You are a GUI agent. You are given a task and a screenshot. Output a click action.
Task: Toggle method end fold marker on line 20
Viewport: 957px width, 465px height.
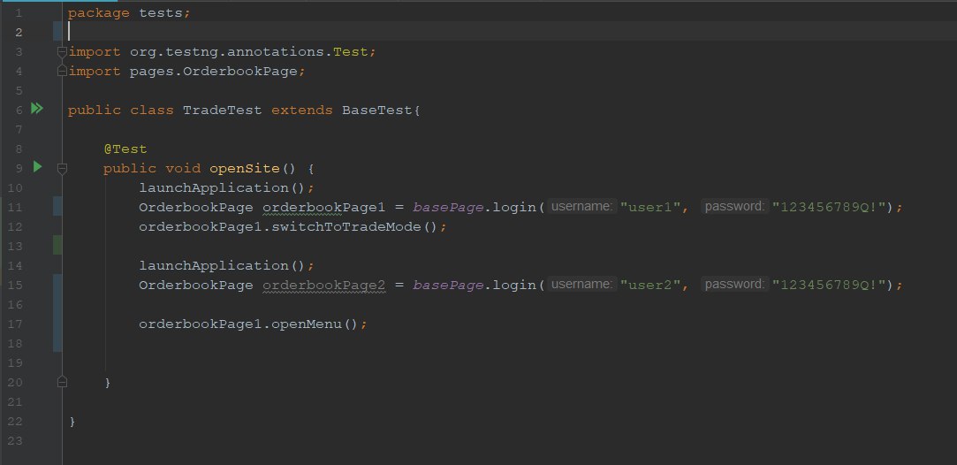click(x=62, y=382)
